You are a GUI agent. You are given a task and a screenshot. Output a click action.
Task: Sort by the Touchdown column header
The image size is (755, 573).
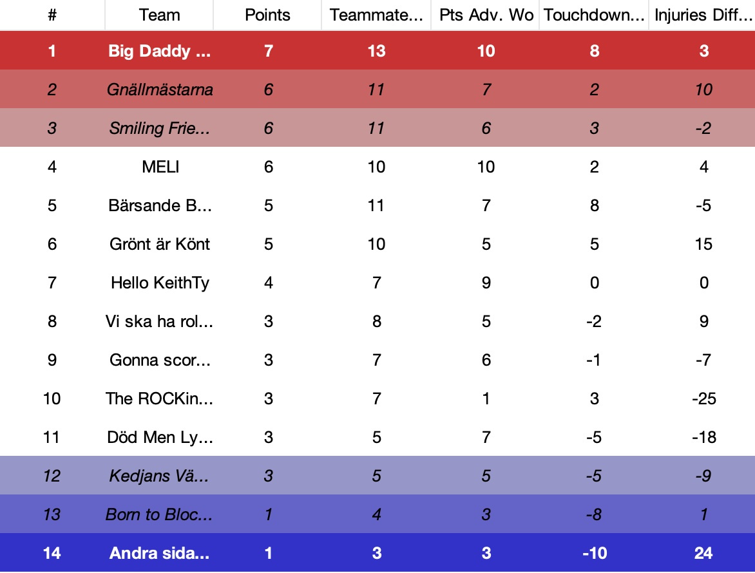(594, 15)
